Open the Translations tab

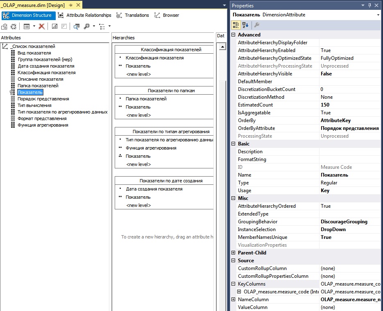[133, 15]
